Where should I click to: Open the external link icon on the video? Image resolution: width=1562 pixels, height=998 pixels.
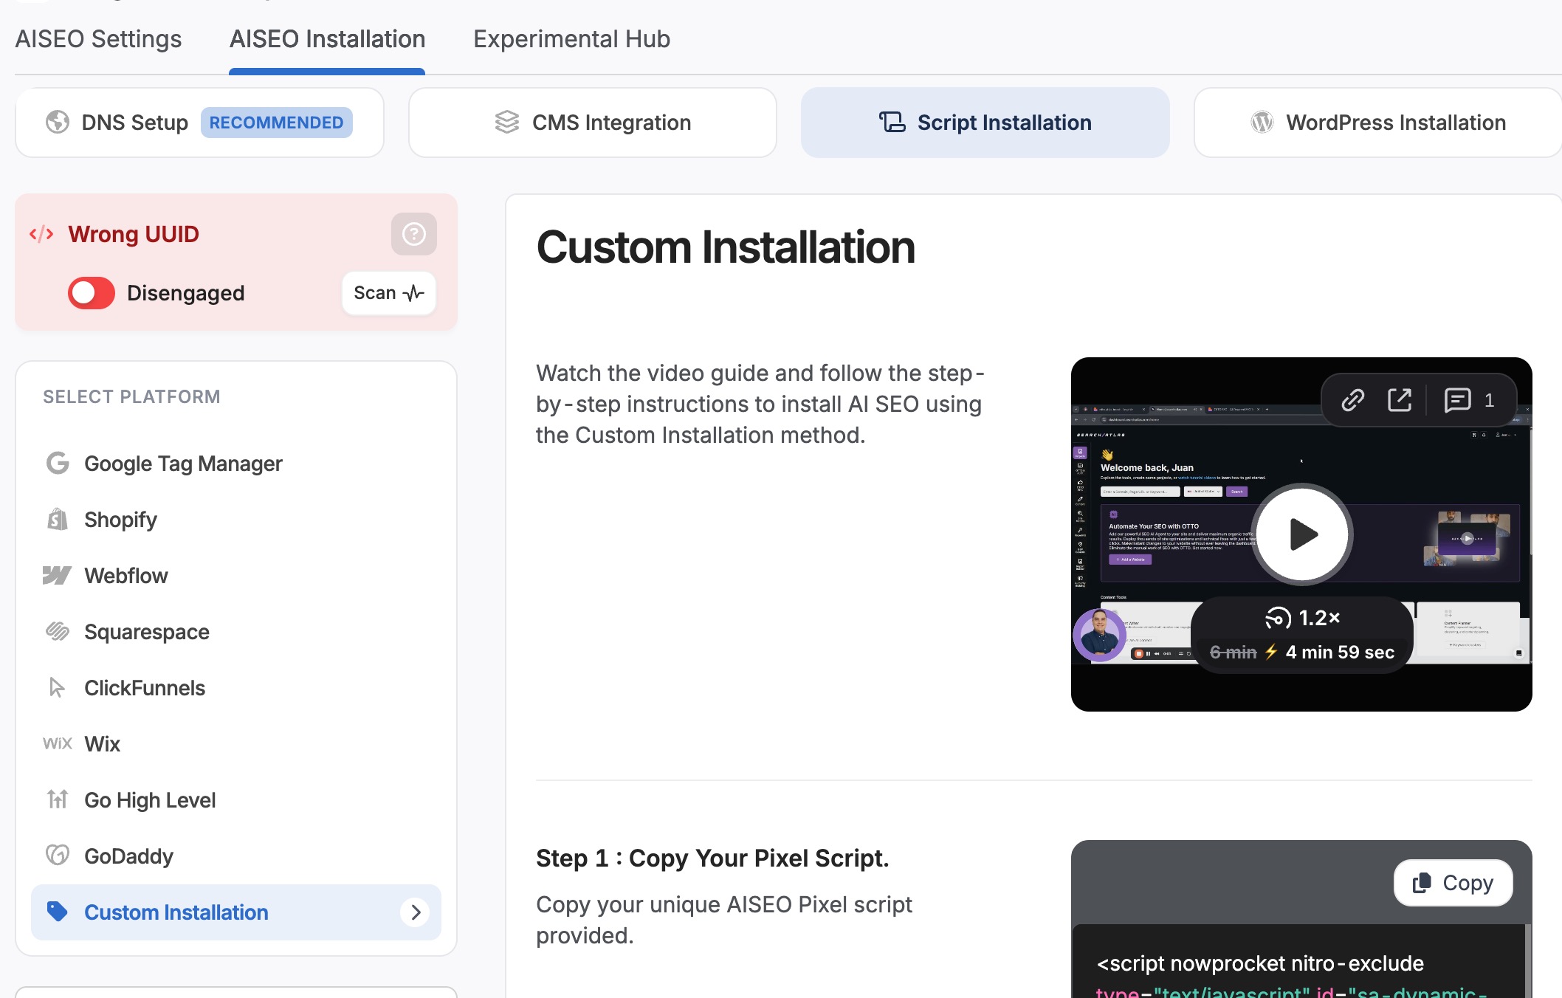point(1400,400)
